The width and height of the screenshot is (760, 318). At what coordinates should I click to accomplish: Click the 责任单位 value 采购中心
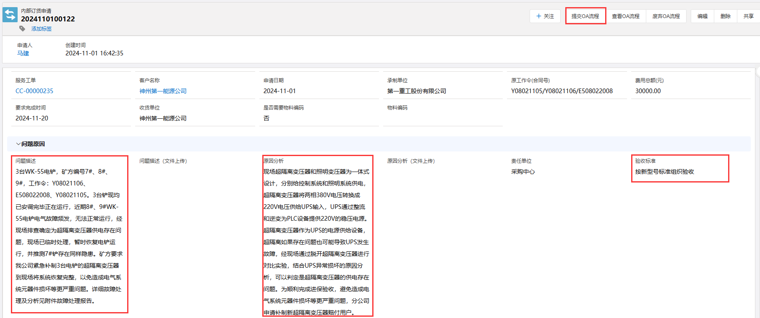coord(523,172)
